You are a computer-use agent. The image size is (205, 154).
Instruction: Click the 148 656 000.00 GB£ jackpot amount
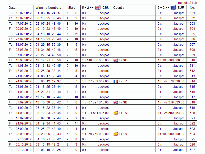pyautogui.click(x=95, y=60)
